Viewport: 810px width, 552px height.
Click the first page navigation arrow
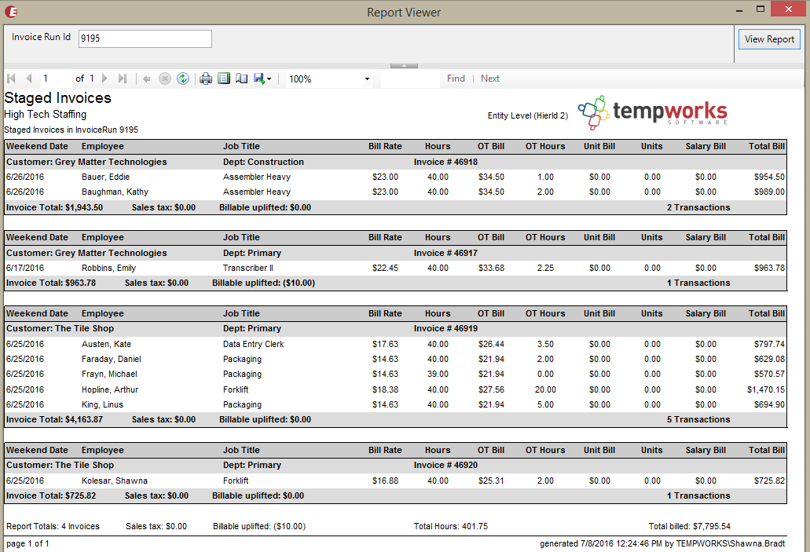[x=11, y=79]
